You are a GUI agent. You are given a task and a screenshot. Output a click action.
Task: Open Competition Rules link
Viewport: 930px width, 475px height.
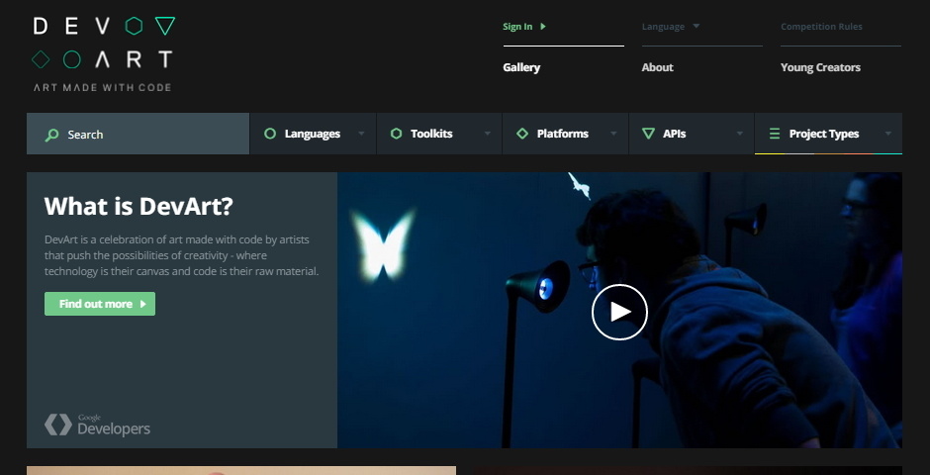pyautogui.click(x=821, y=27)
